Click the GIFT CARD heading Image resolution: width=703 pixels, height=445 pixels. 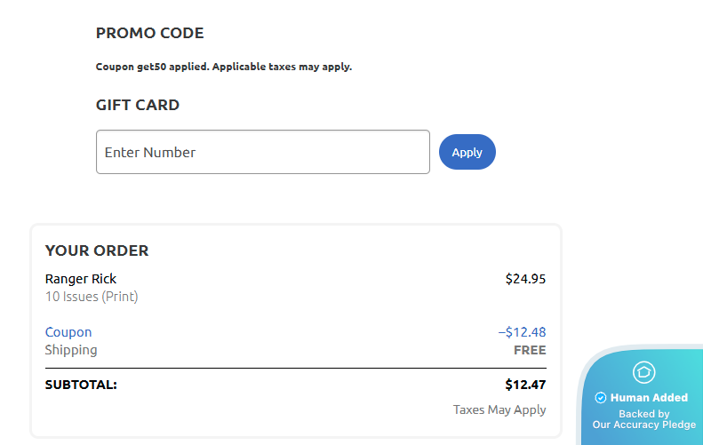point(138,105)
